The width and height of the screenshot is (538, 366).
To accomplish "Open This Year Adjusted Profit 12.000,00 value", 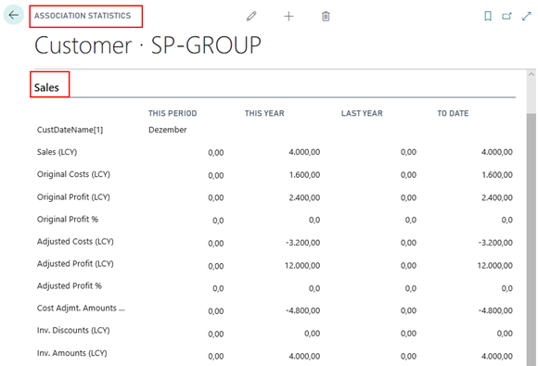I will (x=302, y=266).
